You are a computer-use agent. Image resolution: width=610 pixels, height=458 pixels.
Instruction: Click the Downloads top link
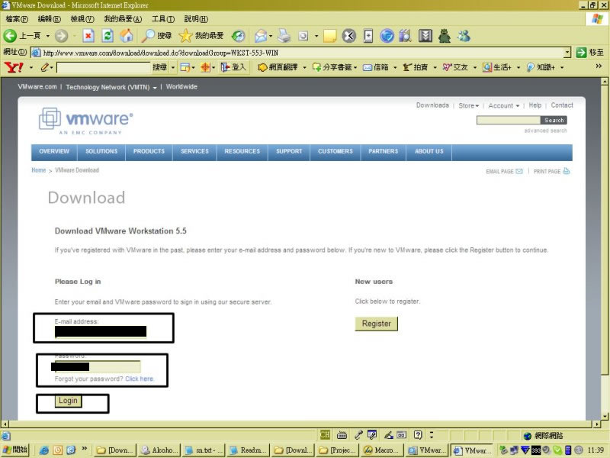click(432, 105)
